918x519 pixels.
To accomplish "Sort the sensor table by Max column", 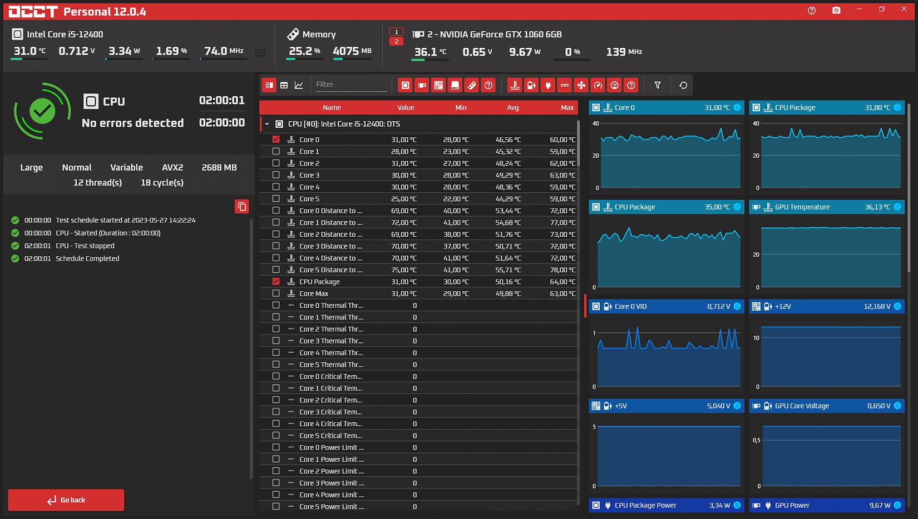I will [x=567, y=107].
